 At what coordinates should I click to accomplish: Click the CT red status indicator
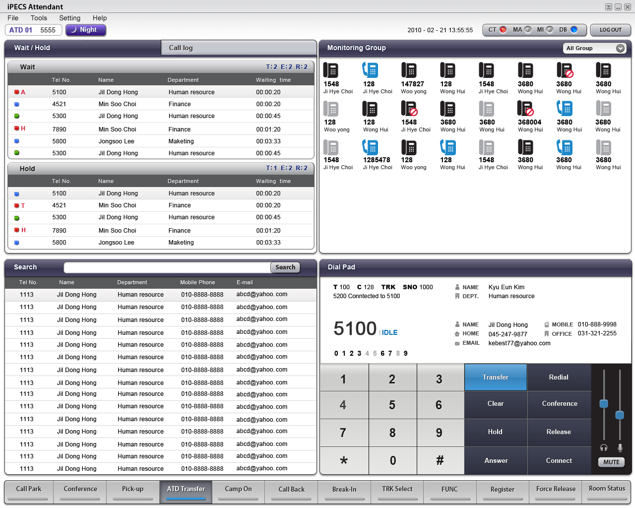(x=503, y=30)
